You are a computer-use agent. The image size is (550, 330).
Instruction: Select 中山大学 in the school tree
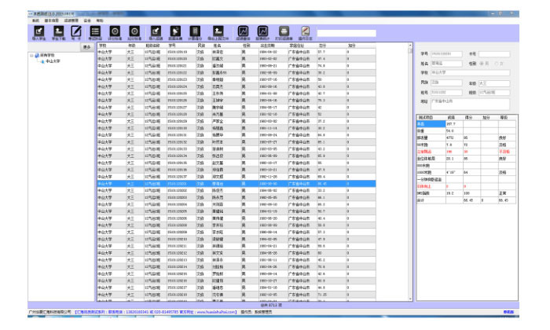point(53,61)
